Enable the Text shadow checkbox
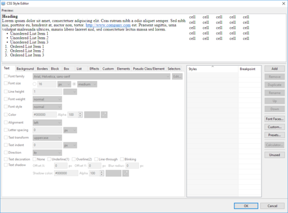 coord(6,165)
